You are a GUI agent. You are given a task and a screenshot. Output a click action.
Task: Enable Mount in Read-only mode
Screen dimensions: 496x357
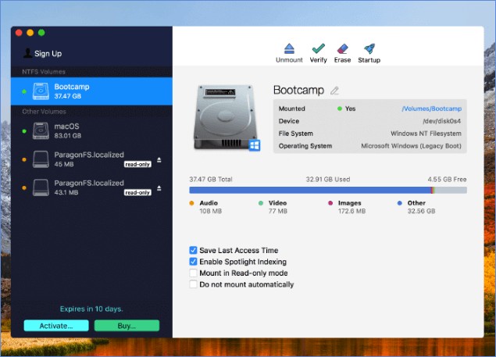coord(193,273)
